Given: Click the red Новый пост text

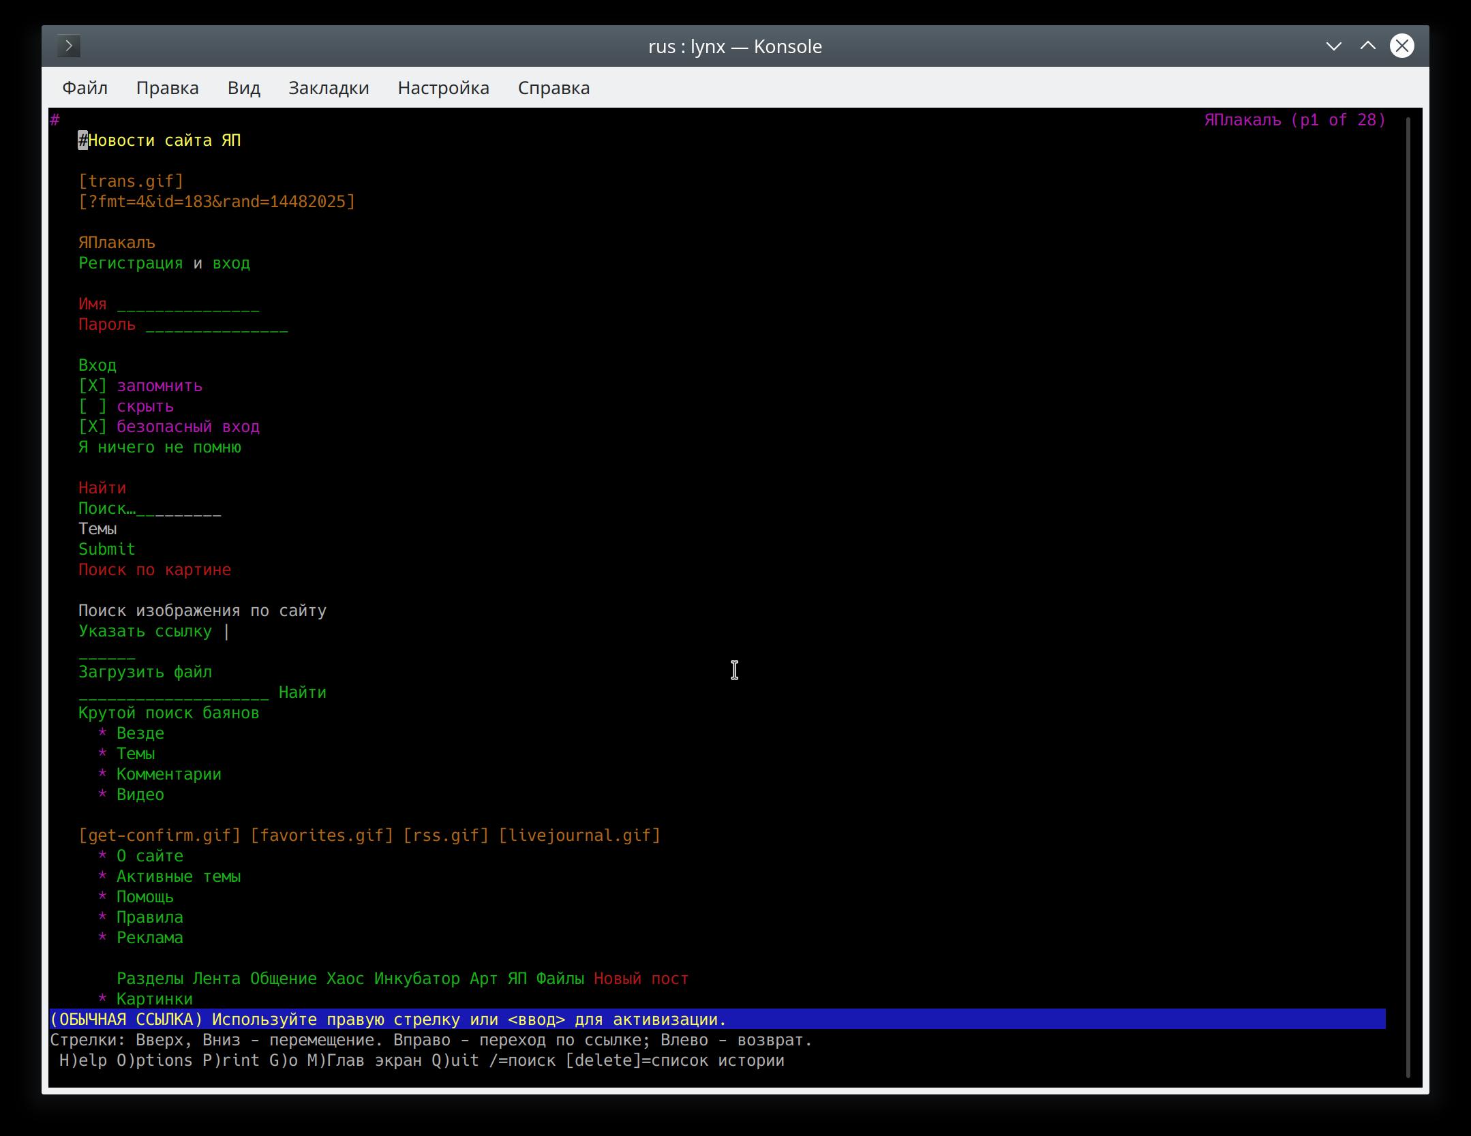Looking at the screenshot, I should (x=641, y=979).
